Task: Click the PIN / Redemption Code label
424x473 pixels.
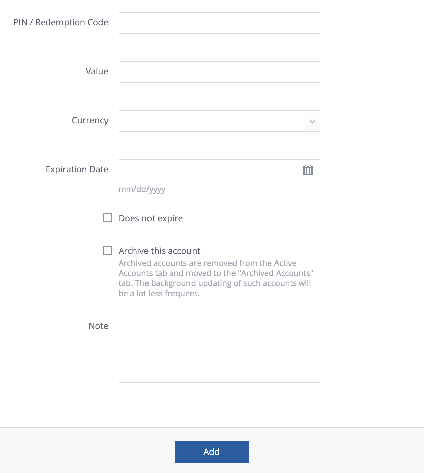Action: click(x=61, y=22)
